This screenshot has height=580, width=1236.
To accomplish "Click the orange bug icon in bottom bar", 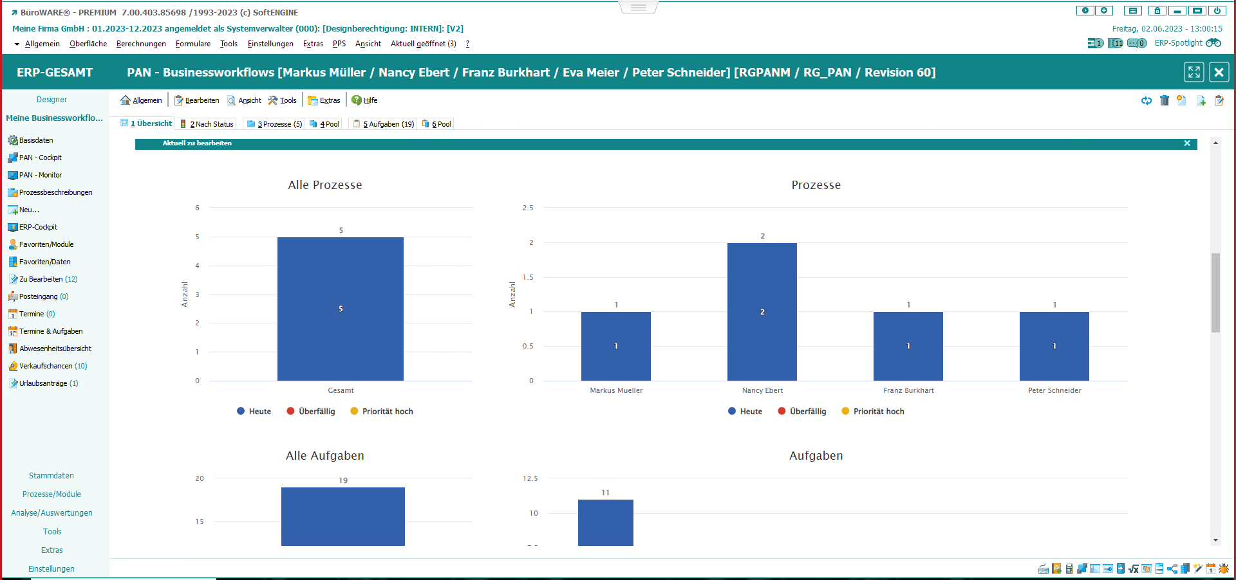I will tap(1224, 568).
